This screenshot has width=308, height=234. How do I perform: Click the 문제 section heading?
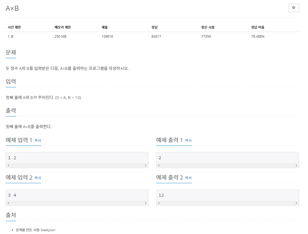(11, 53)
